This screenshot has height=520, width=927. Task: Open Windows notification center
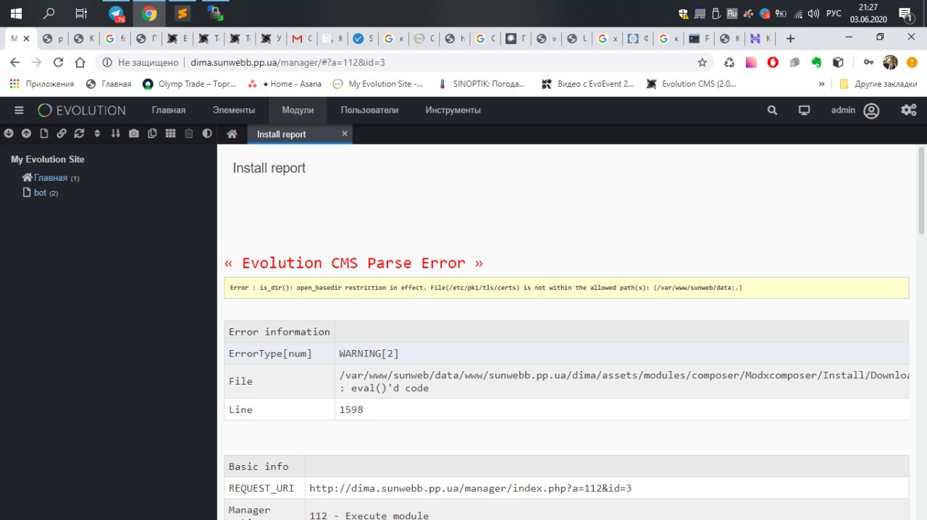[905, 13]
